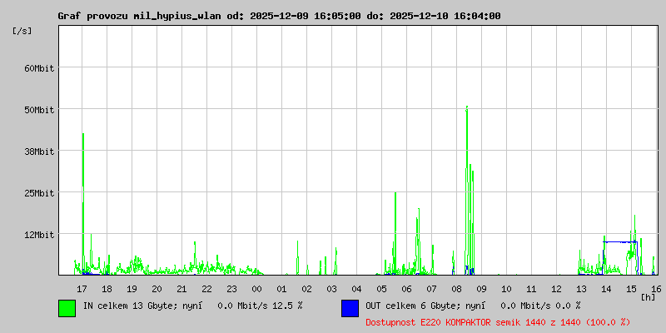Click the graph title 'Graf provozu mil_hypius_wlan'
Screen dimensions: 666x333
(140, 16)
